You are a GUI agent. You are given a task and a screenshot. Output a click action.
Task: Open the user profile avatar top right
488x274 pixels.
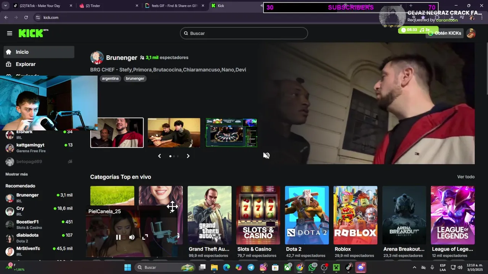click(471, 33)
